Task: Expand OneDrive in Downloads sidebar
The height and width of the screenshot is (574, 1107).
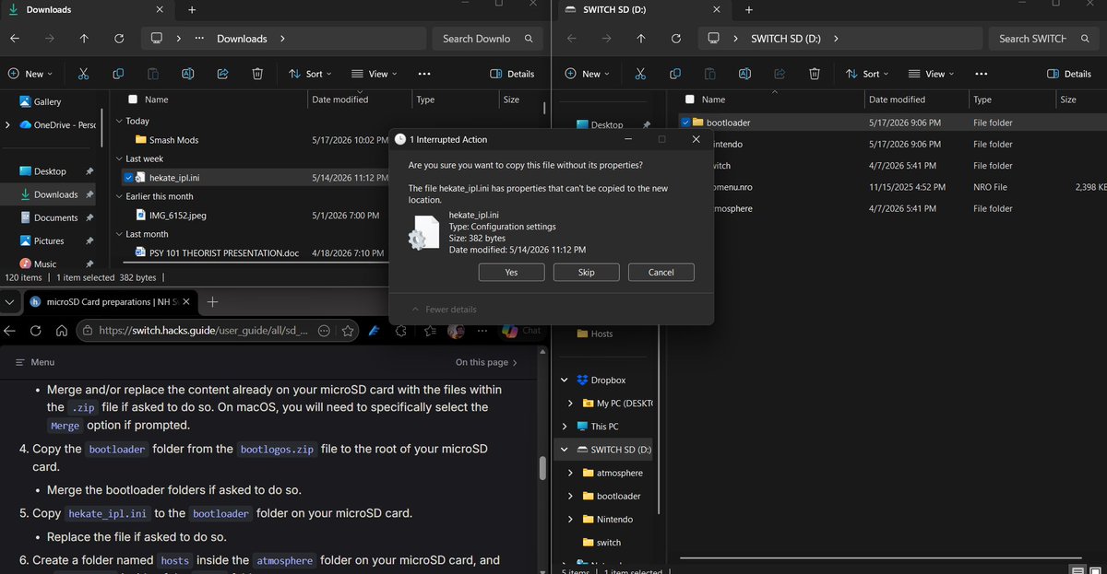Action: [8, 124]
